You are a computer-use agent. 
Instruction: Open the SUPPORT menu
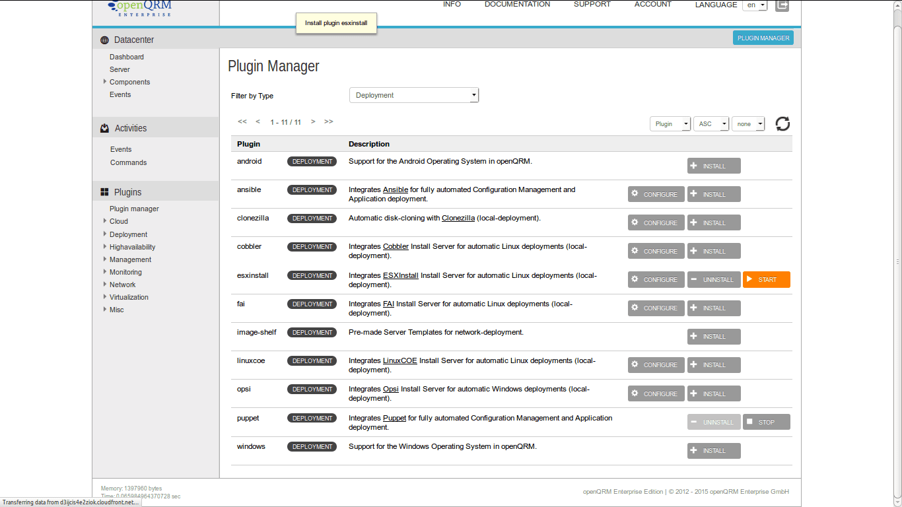click(592, 4)
